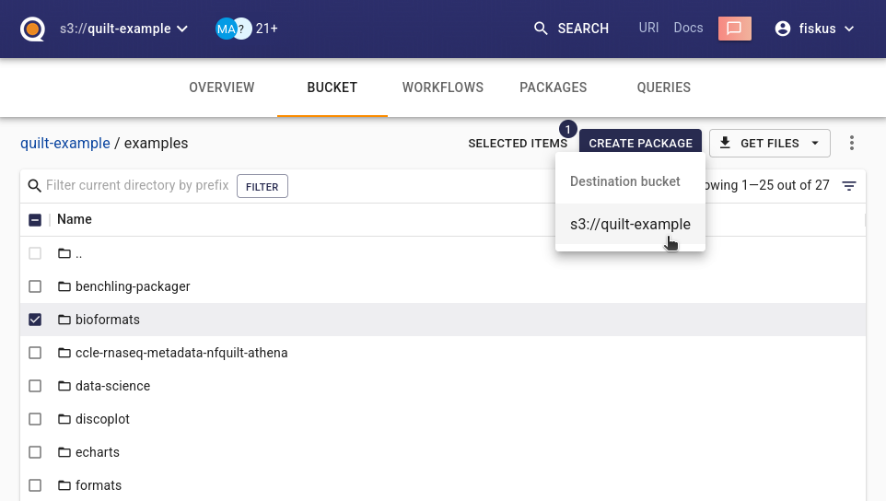Click the question mark collaborator avatar
The width and height of the screenshot is (886, 501).
coord(242,29)
